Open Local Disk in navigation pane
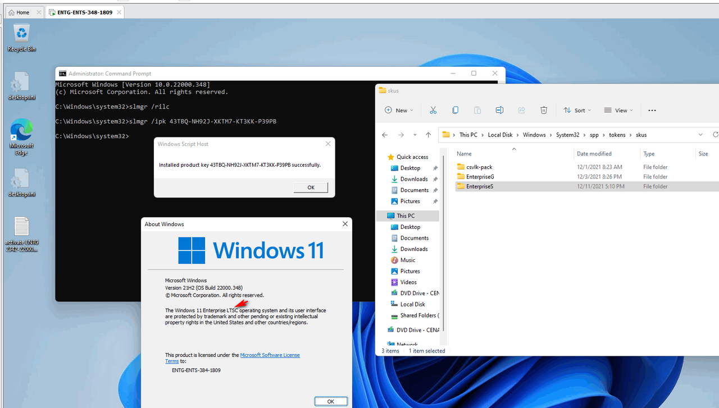Viewport: 719px width, 408px height. tap(412, 304)
